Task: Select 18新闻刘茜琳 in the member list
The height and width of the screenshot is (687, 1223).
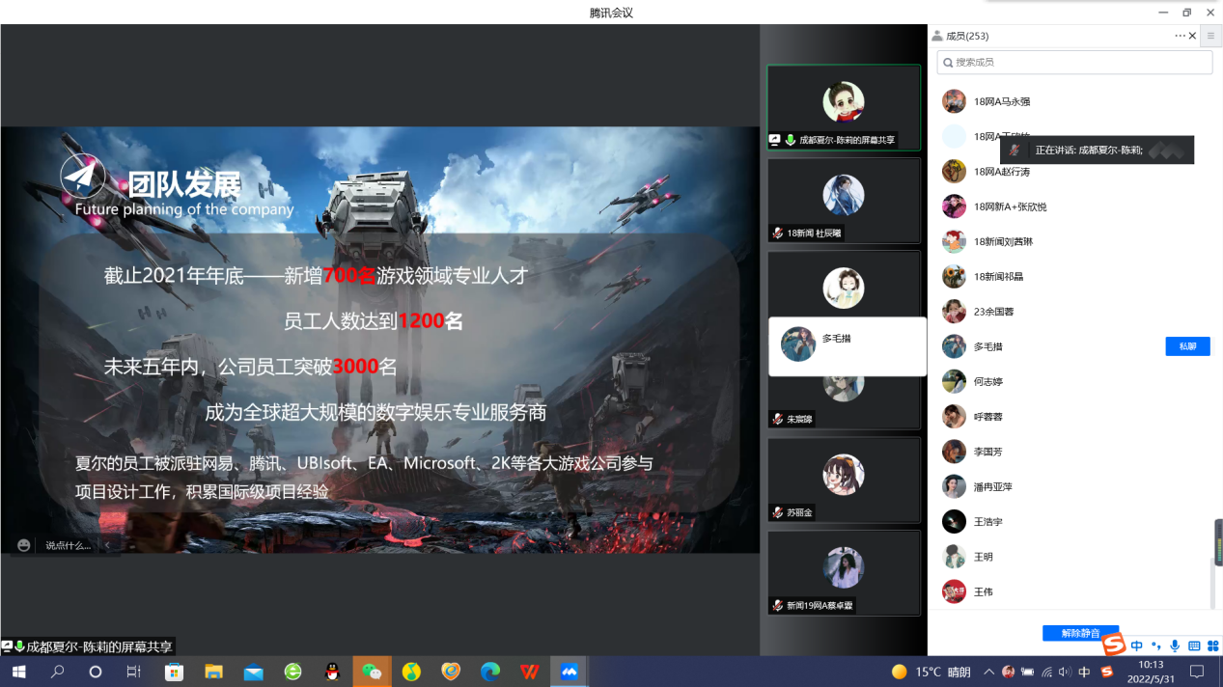Action: 1003,241
